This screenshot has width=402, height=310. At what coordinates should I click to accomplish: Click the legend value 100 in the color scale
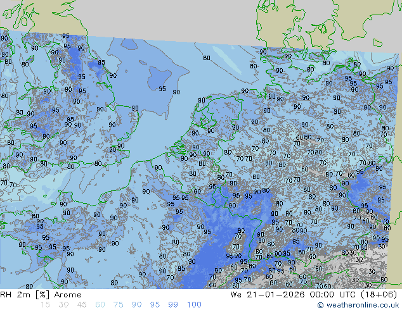coord(194,305)
